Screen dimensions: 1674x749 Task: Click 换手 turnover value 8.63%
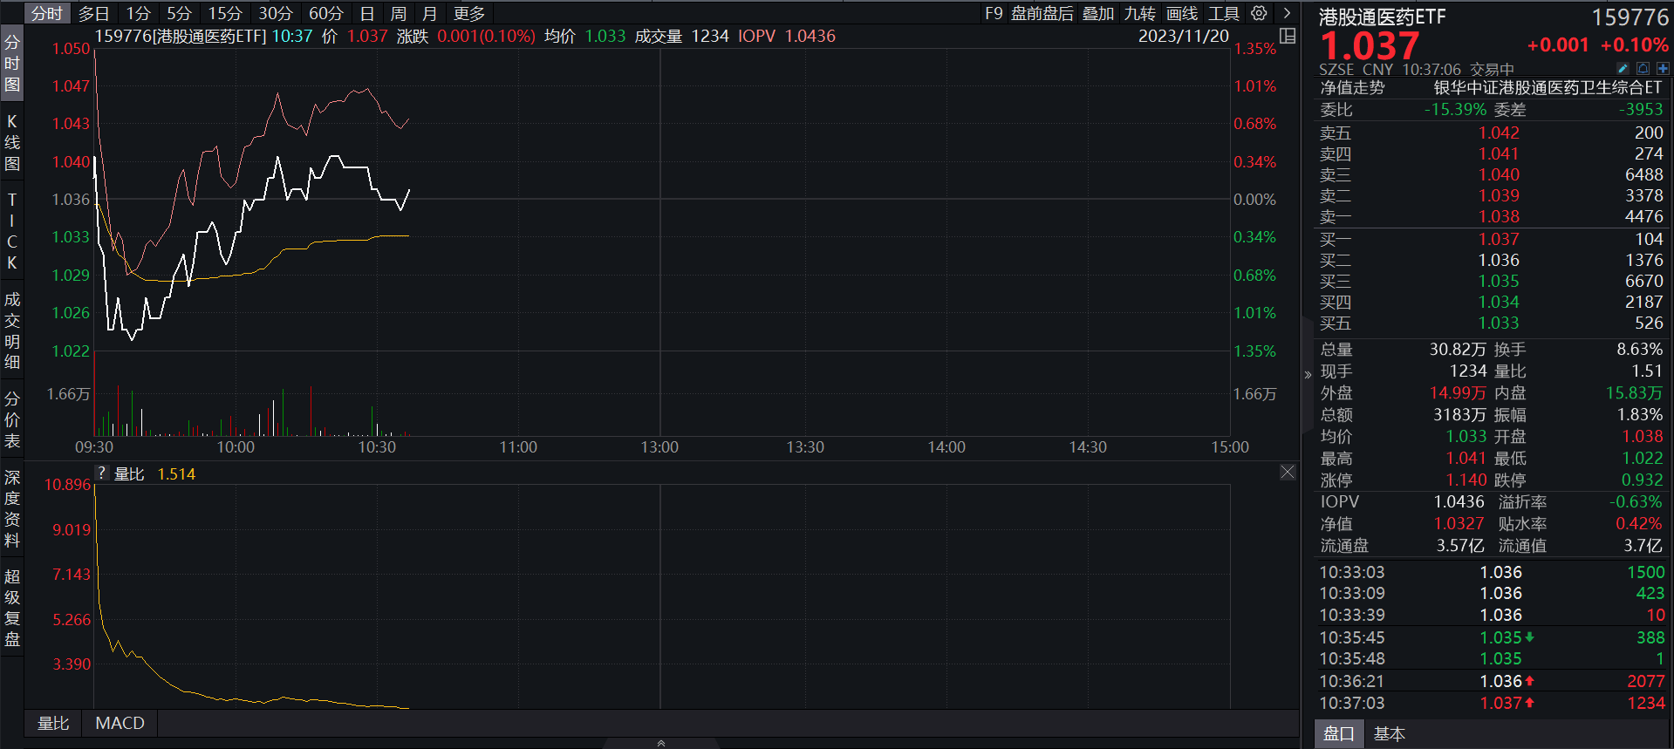[1639, 349]
